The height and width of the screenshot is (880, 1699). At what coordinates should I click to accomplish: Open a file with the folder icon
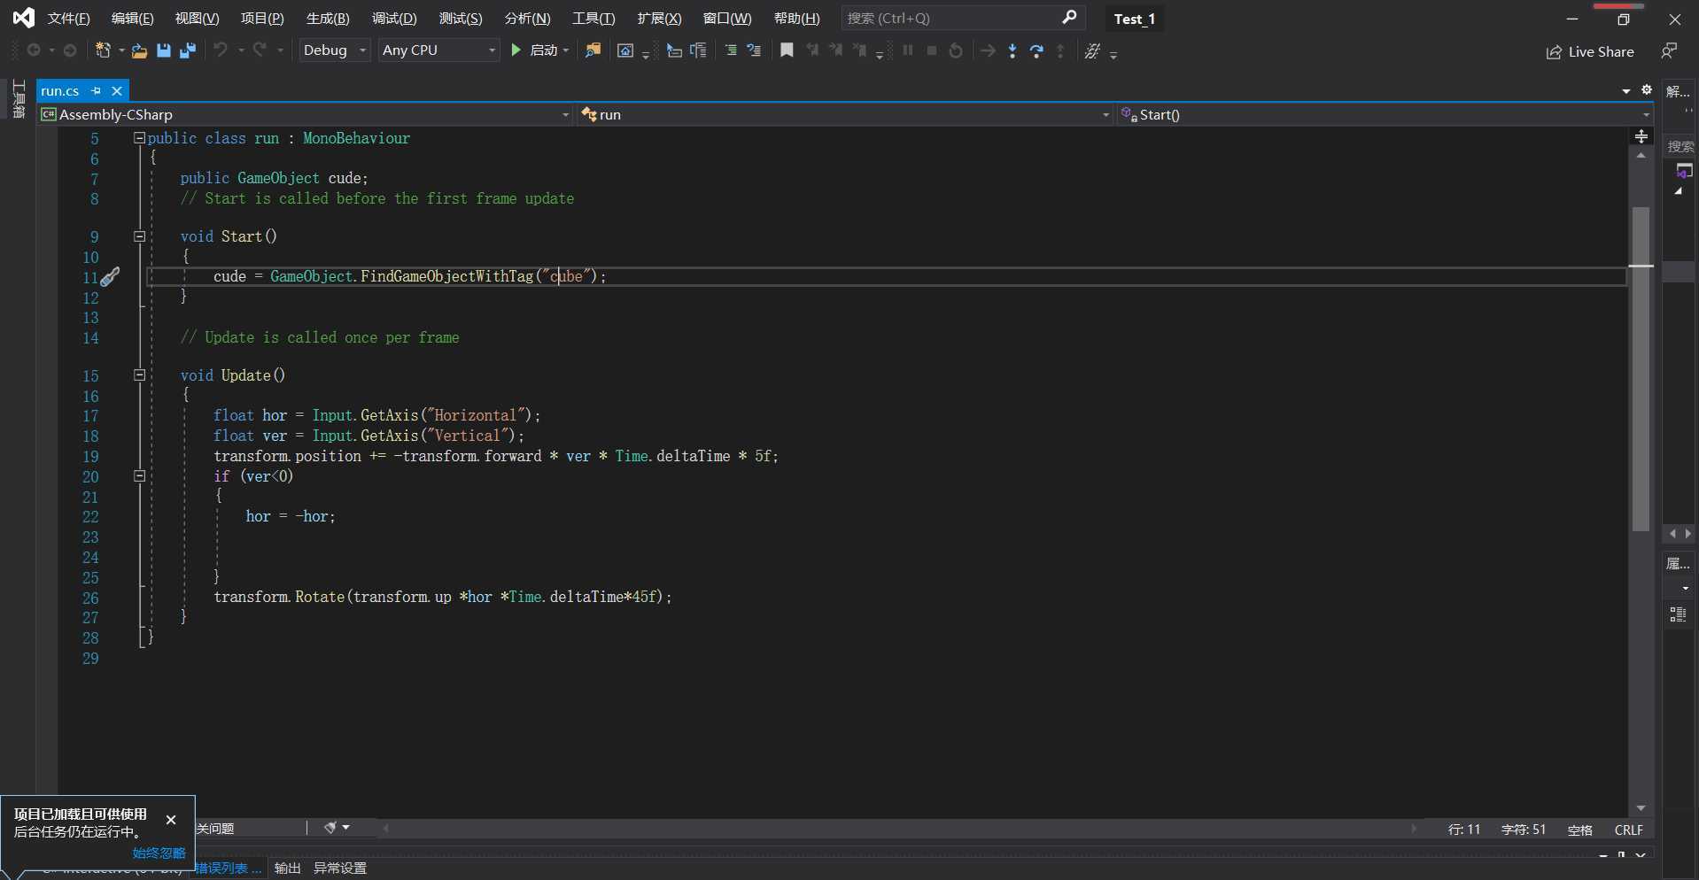coord(139,50)
